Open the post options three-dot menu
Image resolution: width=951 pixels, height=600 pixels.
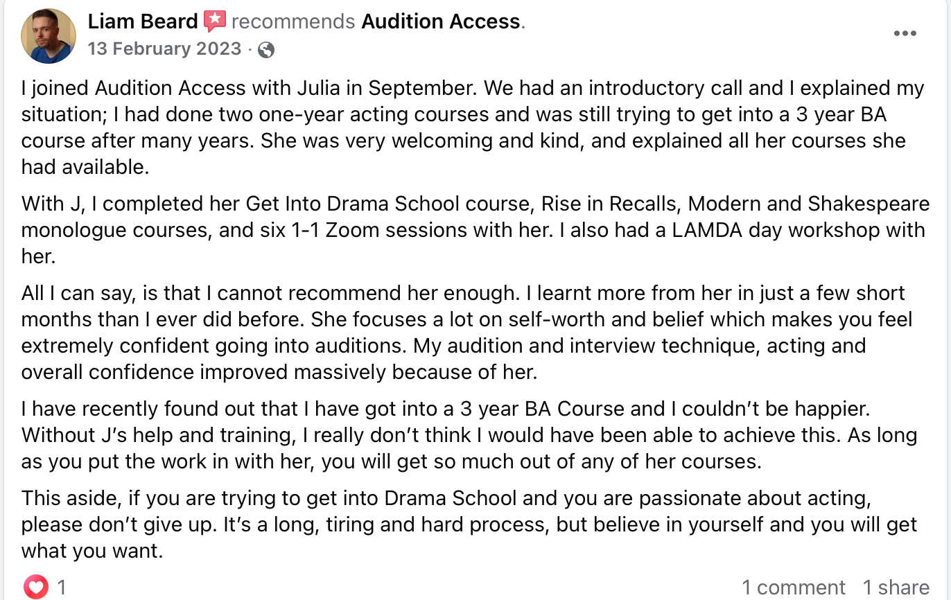[x=905, y=34]
